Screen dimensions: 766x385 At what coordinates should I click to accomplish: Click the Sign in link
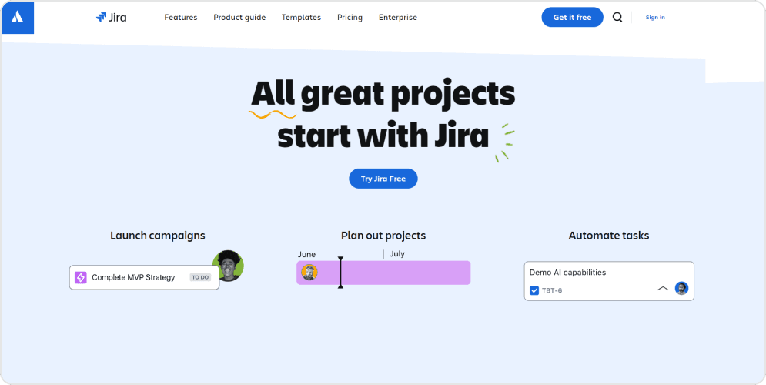655,18
